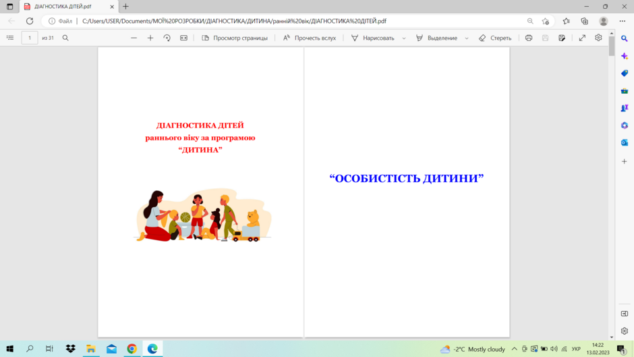Screen dimensions: 634x357
Task: Zoom out with the minus button
Action: [134, 38]
